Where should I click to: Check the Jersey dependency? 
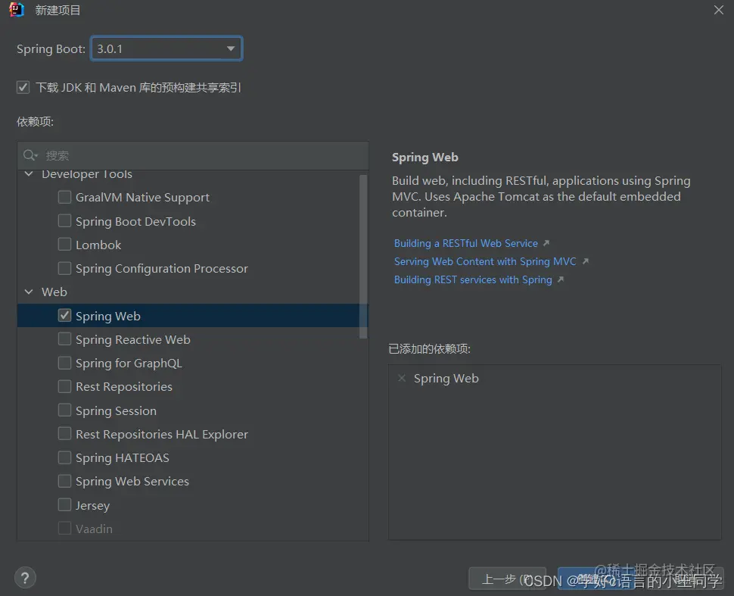point(64,504)
